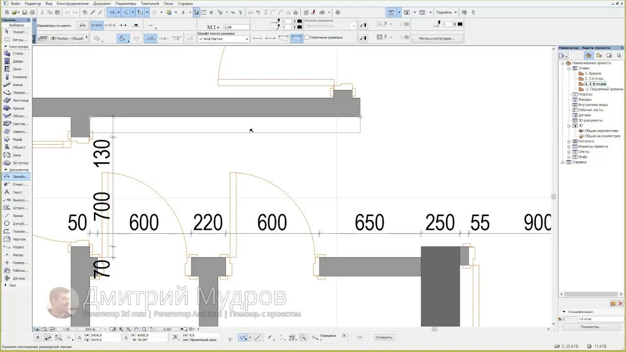This screenshot has width=626, height=352.
Task: Click the navigator horizontal scrollbar
Action: (591, 294)
